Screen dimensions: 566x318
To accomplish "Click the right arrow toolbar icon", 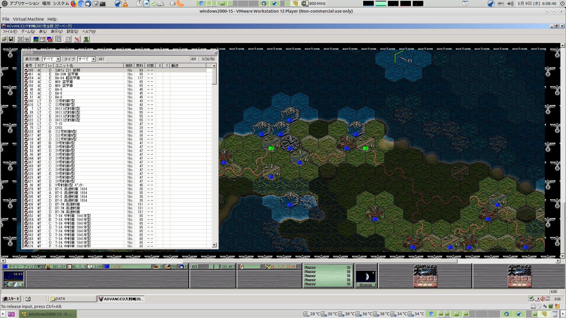I will pyautogui.click(x=20, y=39).
